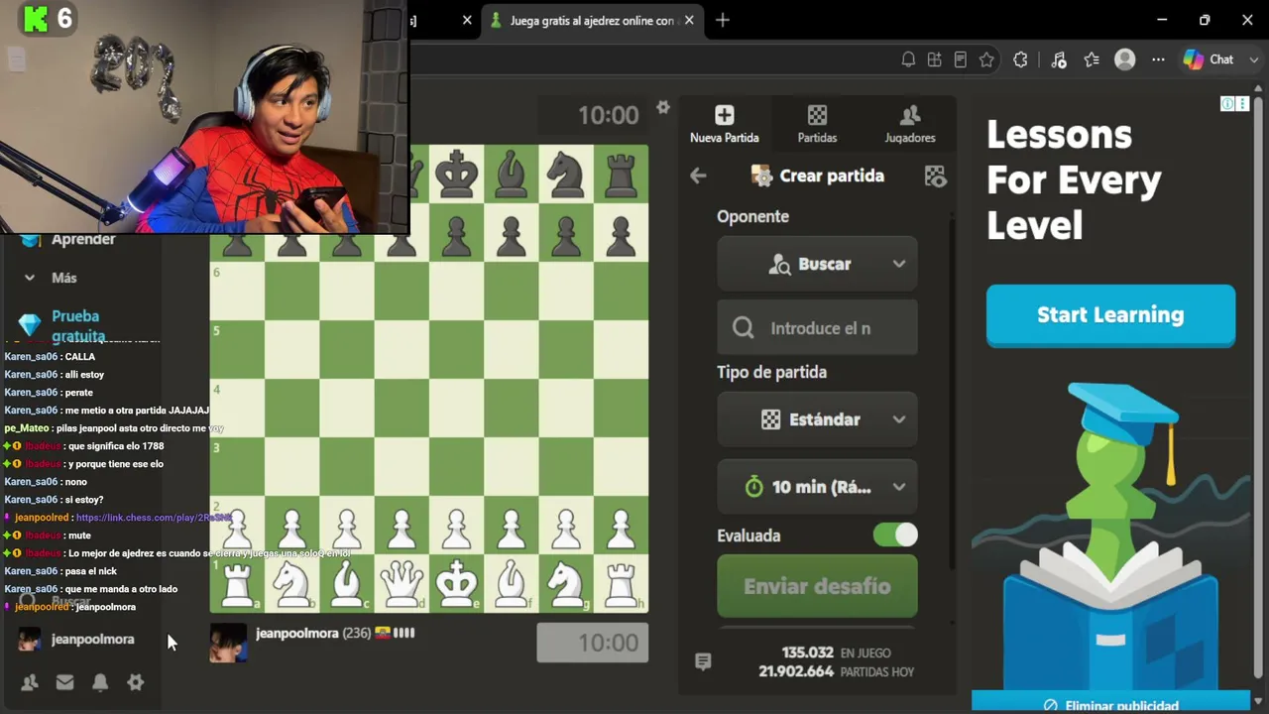This screenshot has height=714, width=1269.
Task: Open the media control music-note icon
Action: pyautogui.click(x=1059, y=59)
